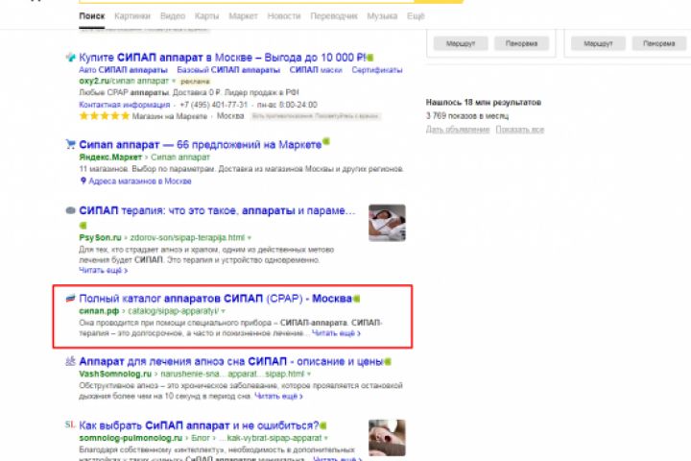Viewport: 691px width, 461px height.
Task: Click the '3 769 показов в месяц' text
Action: 467,116
